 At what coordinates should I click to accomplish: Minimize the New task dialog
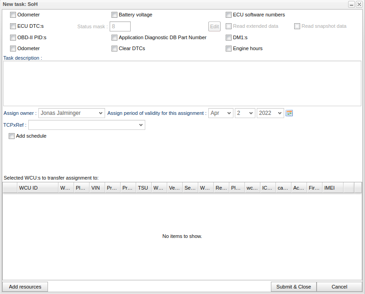tap(352, 4)
